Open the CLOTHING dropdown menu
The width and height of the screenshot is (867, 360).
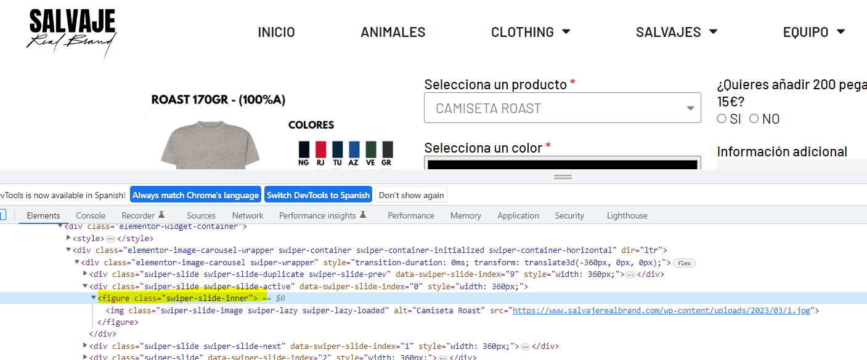(531, 32)
